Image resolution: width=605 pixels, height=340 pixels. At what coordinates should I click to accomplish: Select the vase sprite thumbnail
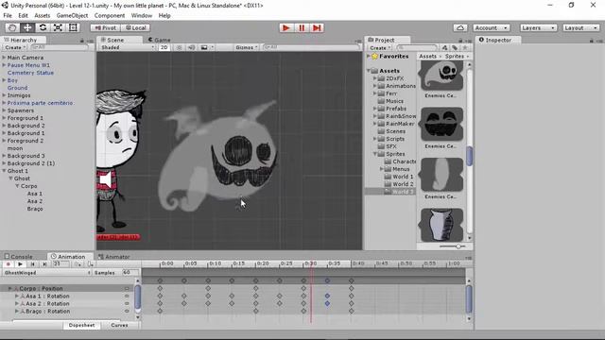pyautogui.click(x=441, y=225)
